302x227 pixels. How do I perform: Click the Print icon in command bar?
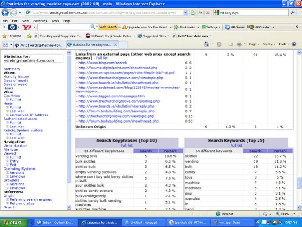[239, 44]
